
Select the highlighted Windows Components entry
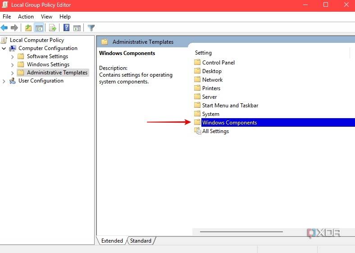pyautogui.click(x=278, y=122)
